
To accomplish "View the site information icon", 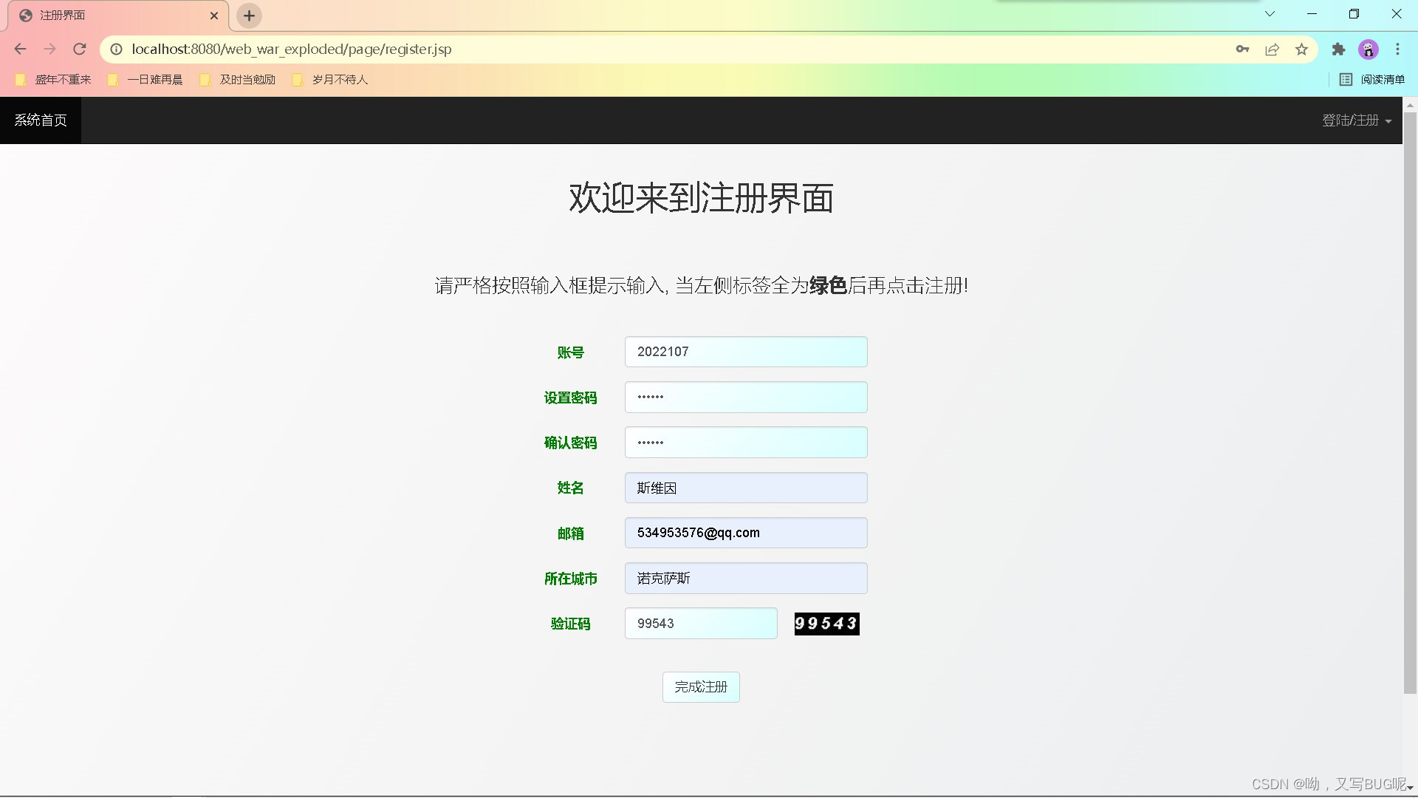I will (x=116, y=50).
